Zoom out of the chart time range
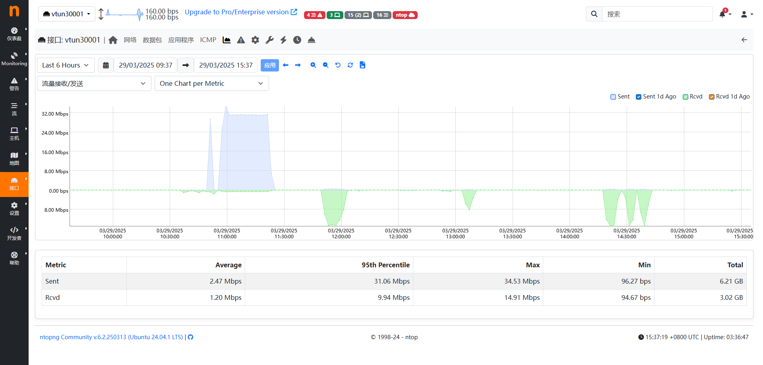 click(325, 65)
